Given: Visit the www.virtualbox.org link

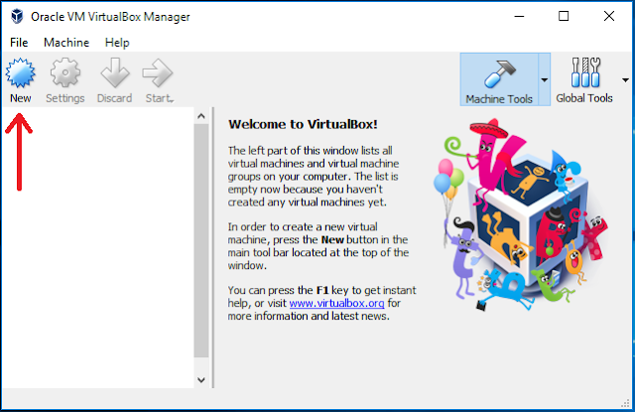Looking at the screenshot, I should (x=336, y=303).
